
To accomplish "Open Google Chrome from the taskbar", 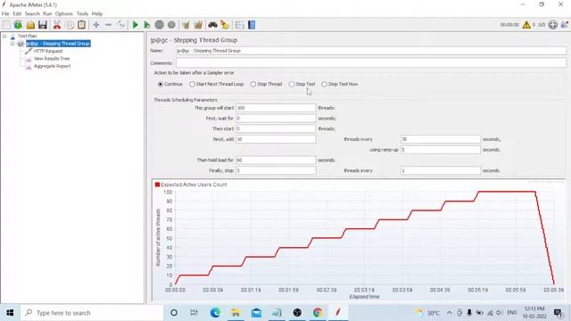I will [318, 313].
